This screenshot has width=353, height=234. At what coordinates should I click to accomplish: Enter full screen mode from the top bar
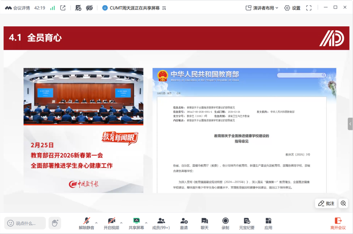309,8
